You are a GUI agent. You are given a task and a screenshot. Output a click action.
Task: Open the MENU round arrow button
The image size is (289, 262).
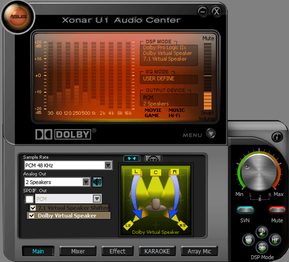pyautogui.click(x=211, y=133)
